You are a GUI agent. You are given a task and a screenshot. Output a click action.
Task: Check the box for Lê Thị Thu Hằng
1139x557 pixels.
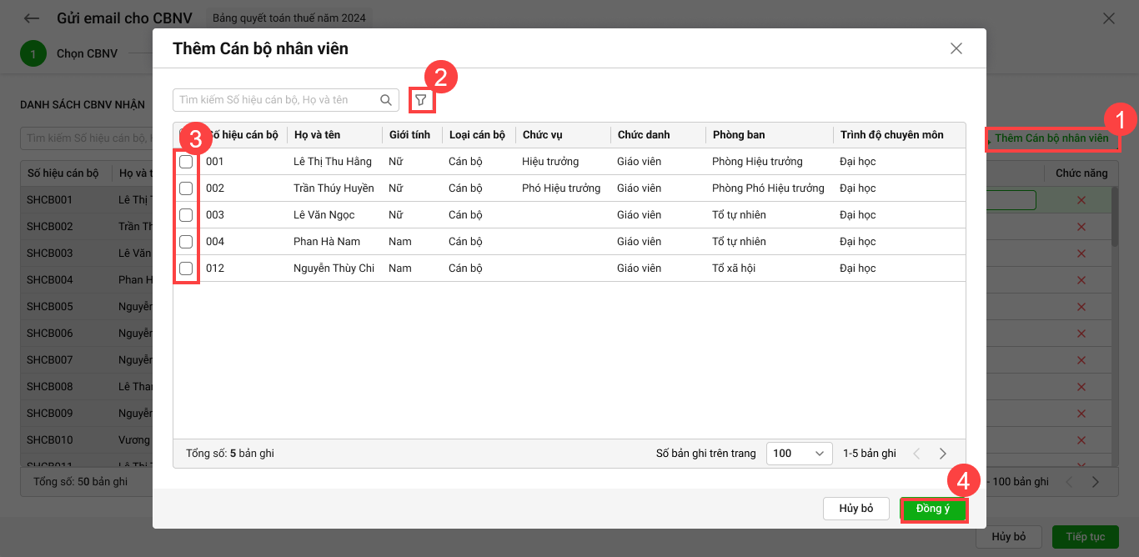pos(186,162)
